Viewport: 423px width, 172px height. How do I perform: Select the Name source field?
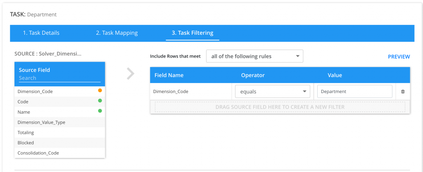(x=24, y=112)
